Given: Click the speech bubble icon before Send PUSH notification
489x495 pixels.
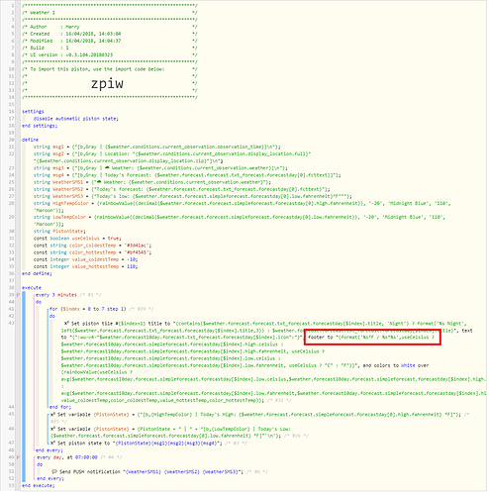Looking at the screenshot, I should tap(54, 472).
